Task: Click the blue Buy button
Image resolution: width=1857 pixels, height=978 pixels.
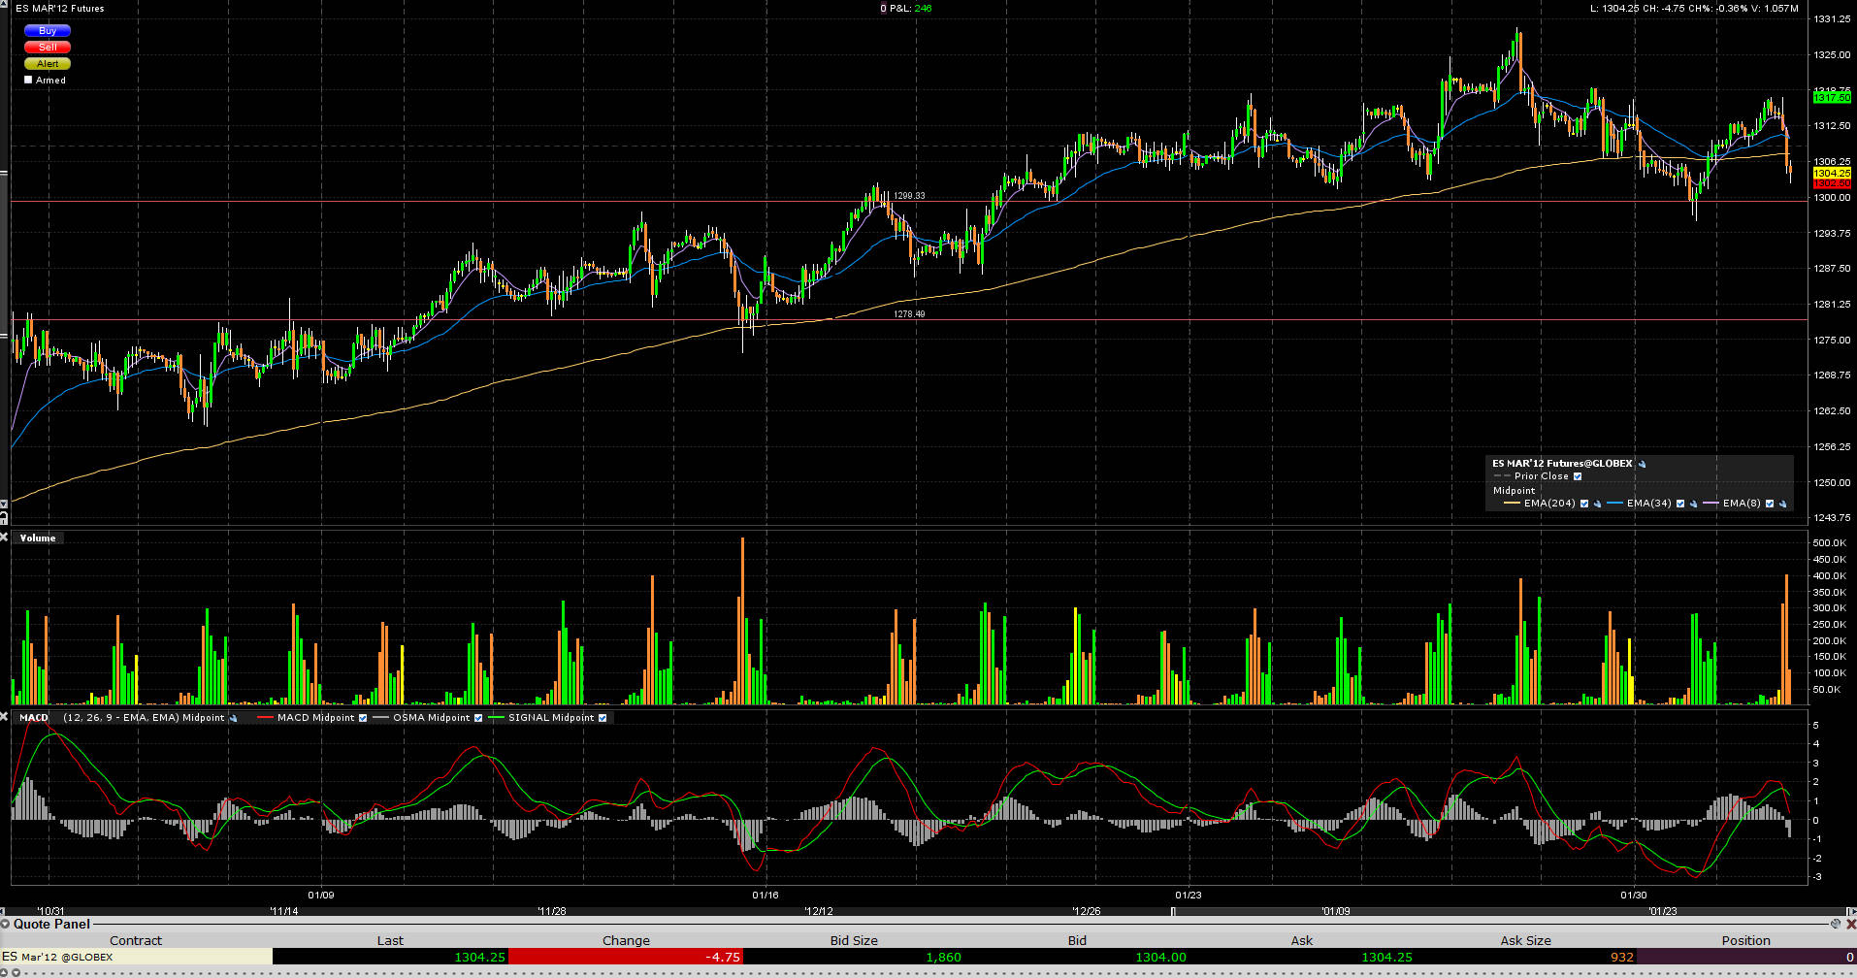Action: click(x=48, y=31)
